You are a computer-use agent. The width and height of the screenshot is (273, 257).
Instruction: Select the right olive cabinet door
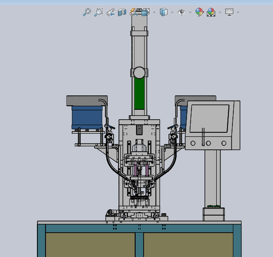click(x=188, y=245)
